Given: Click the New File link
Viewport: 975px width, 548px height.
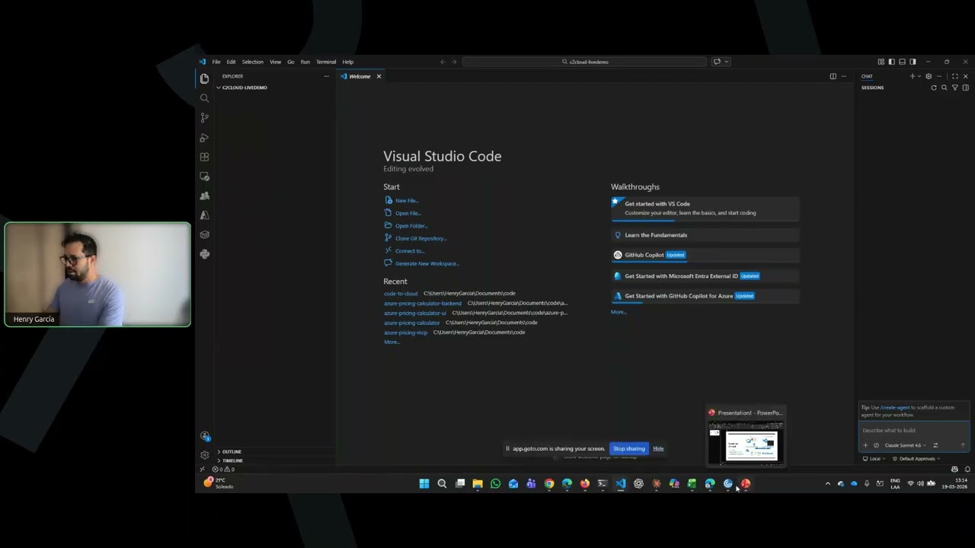Looking at the screenshot, I should pyautogui.click(x=407, y=201).
